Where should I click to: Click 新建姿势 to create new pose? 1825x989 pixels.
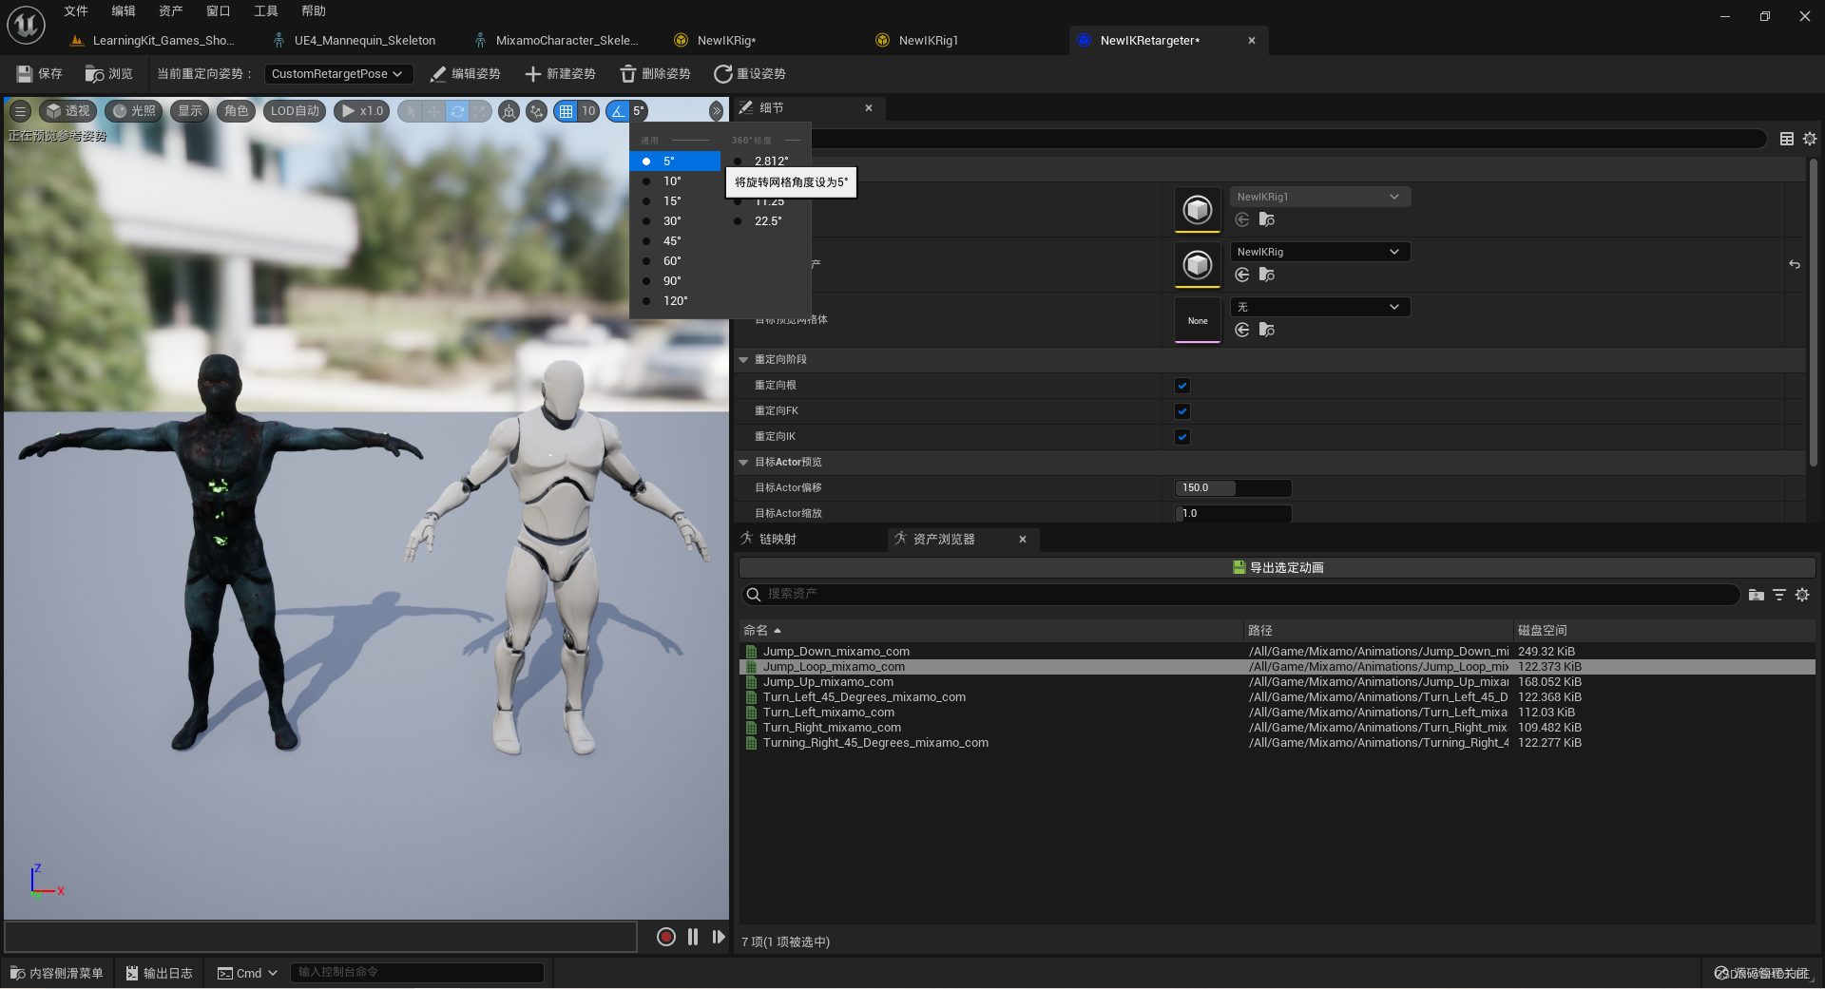pyautogui.click(x=561, y=74)
